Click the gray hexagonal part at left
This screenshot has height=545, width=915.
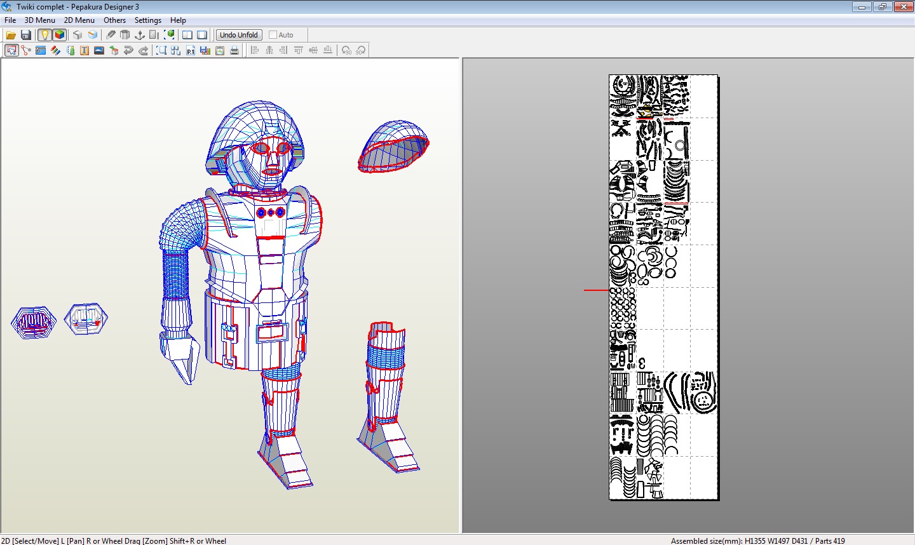click(x=86, y=319)
